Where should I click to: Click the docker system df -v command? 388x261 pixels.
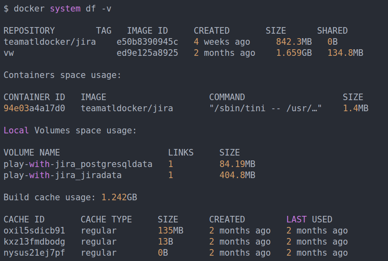60,9
